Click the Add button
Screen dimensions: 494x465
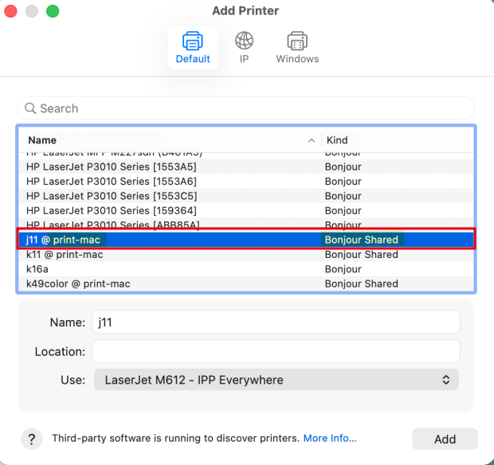[445, 439]
